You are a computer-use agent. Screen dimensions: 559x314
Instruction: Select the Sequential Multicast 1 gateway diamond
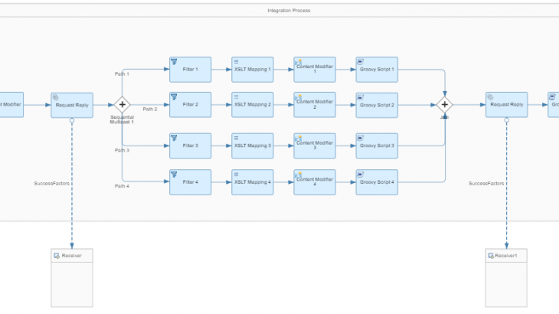click(123, 105)
